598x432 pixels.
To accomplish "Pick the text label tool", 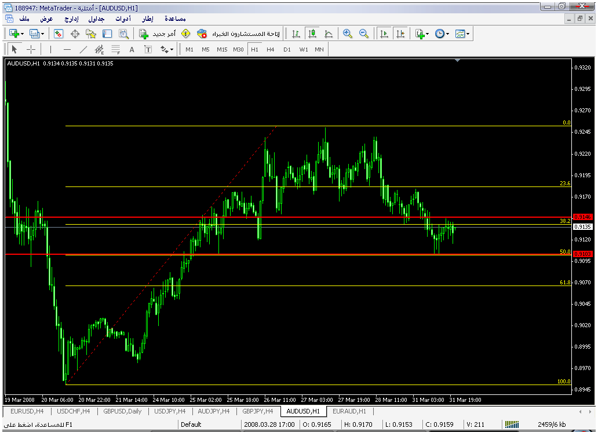I will point(132,50).
